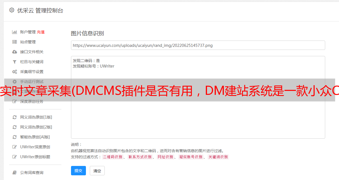Select 同义词伪原创[2版] in the sidebar
Screen dimensions: 339x180
point(36,127)
